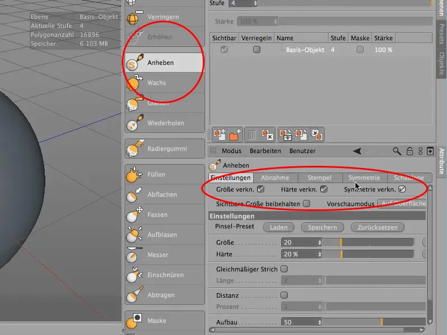Open the Vorschaumodus dropdown
This screenshot has width=447, height=335.
(x=402, y=204)
